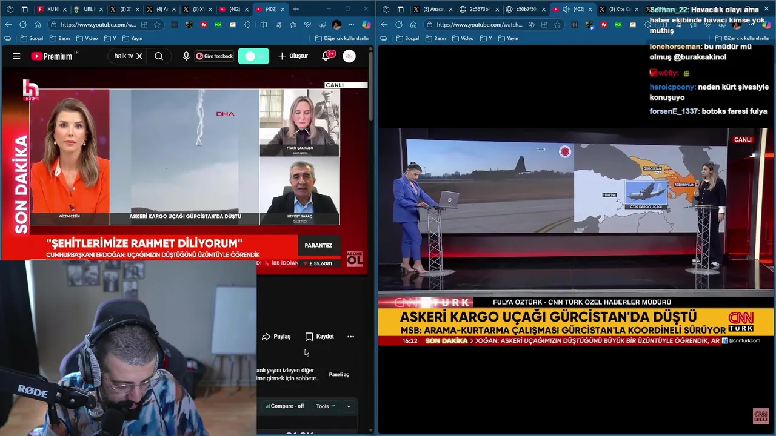Open Copilot icon in left window

[x=366, y=25]
